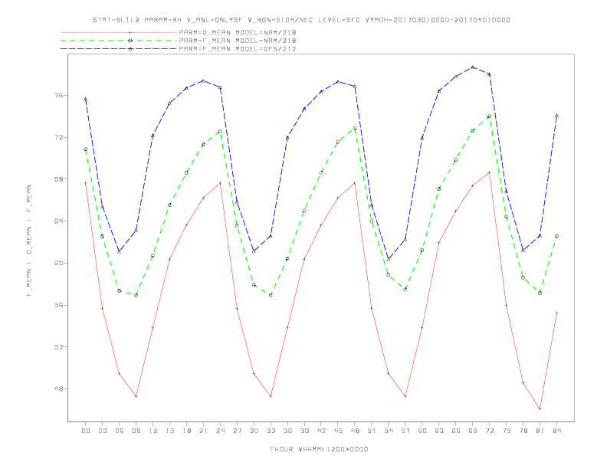This screenshot has width=607, height=469.
Task: Click x-axis tick label 30
Action: click(x=254, y=431)
